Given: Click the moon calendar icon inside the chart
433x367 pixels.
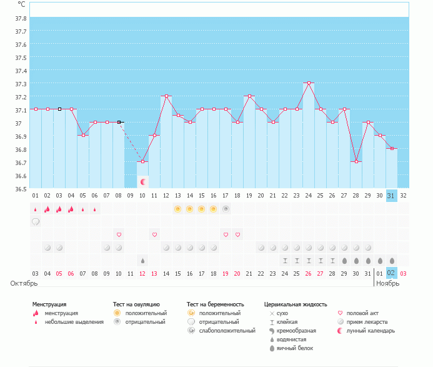Looking at the screenshot, I should [x=143, y=181].
